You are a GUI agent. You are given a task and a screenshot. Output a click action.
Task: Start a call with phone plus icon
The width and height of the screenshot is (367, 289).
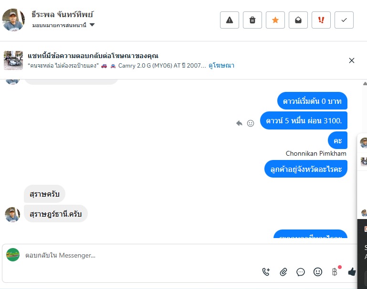[266, 272]
